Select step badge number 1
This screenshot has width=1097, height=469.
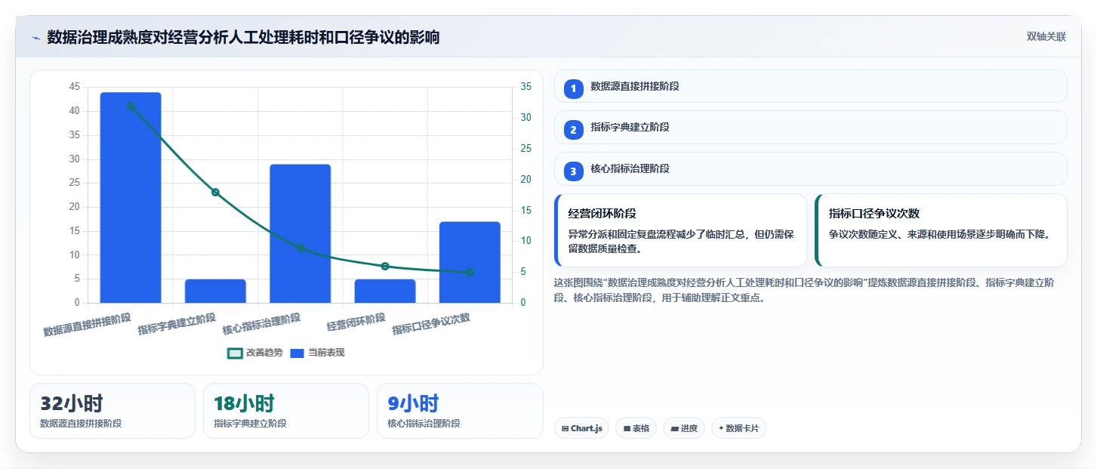point(573,88)
